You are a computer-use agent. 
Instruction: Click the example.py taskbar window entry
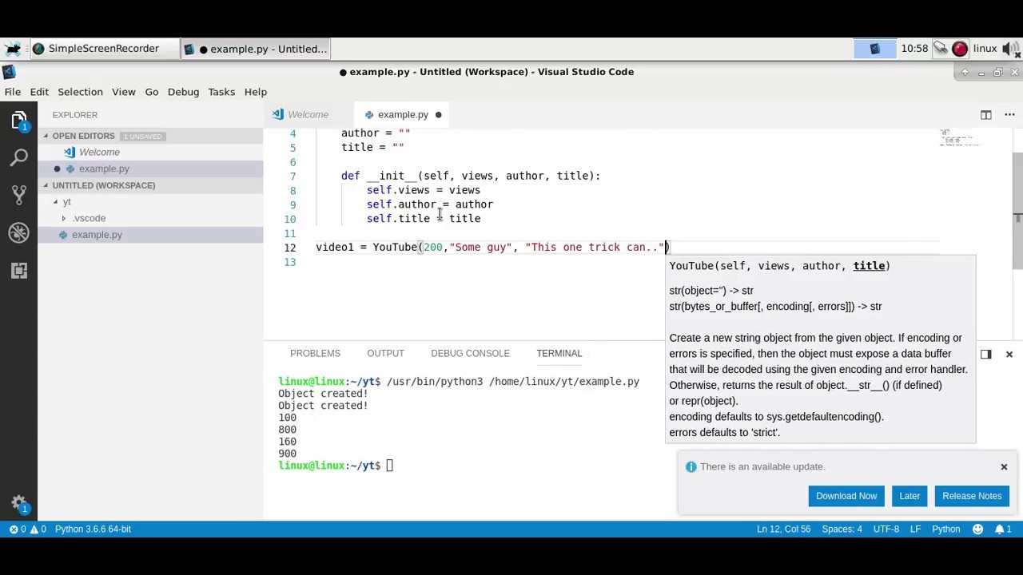click(256, 49)
